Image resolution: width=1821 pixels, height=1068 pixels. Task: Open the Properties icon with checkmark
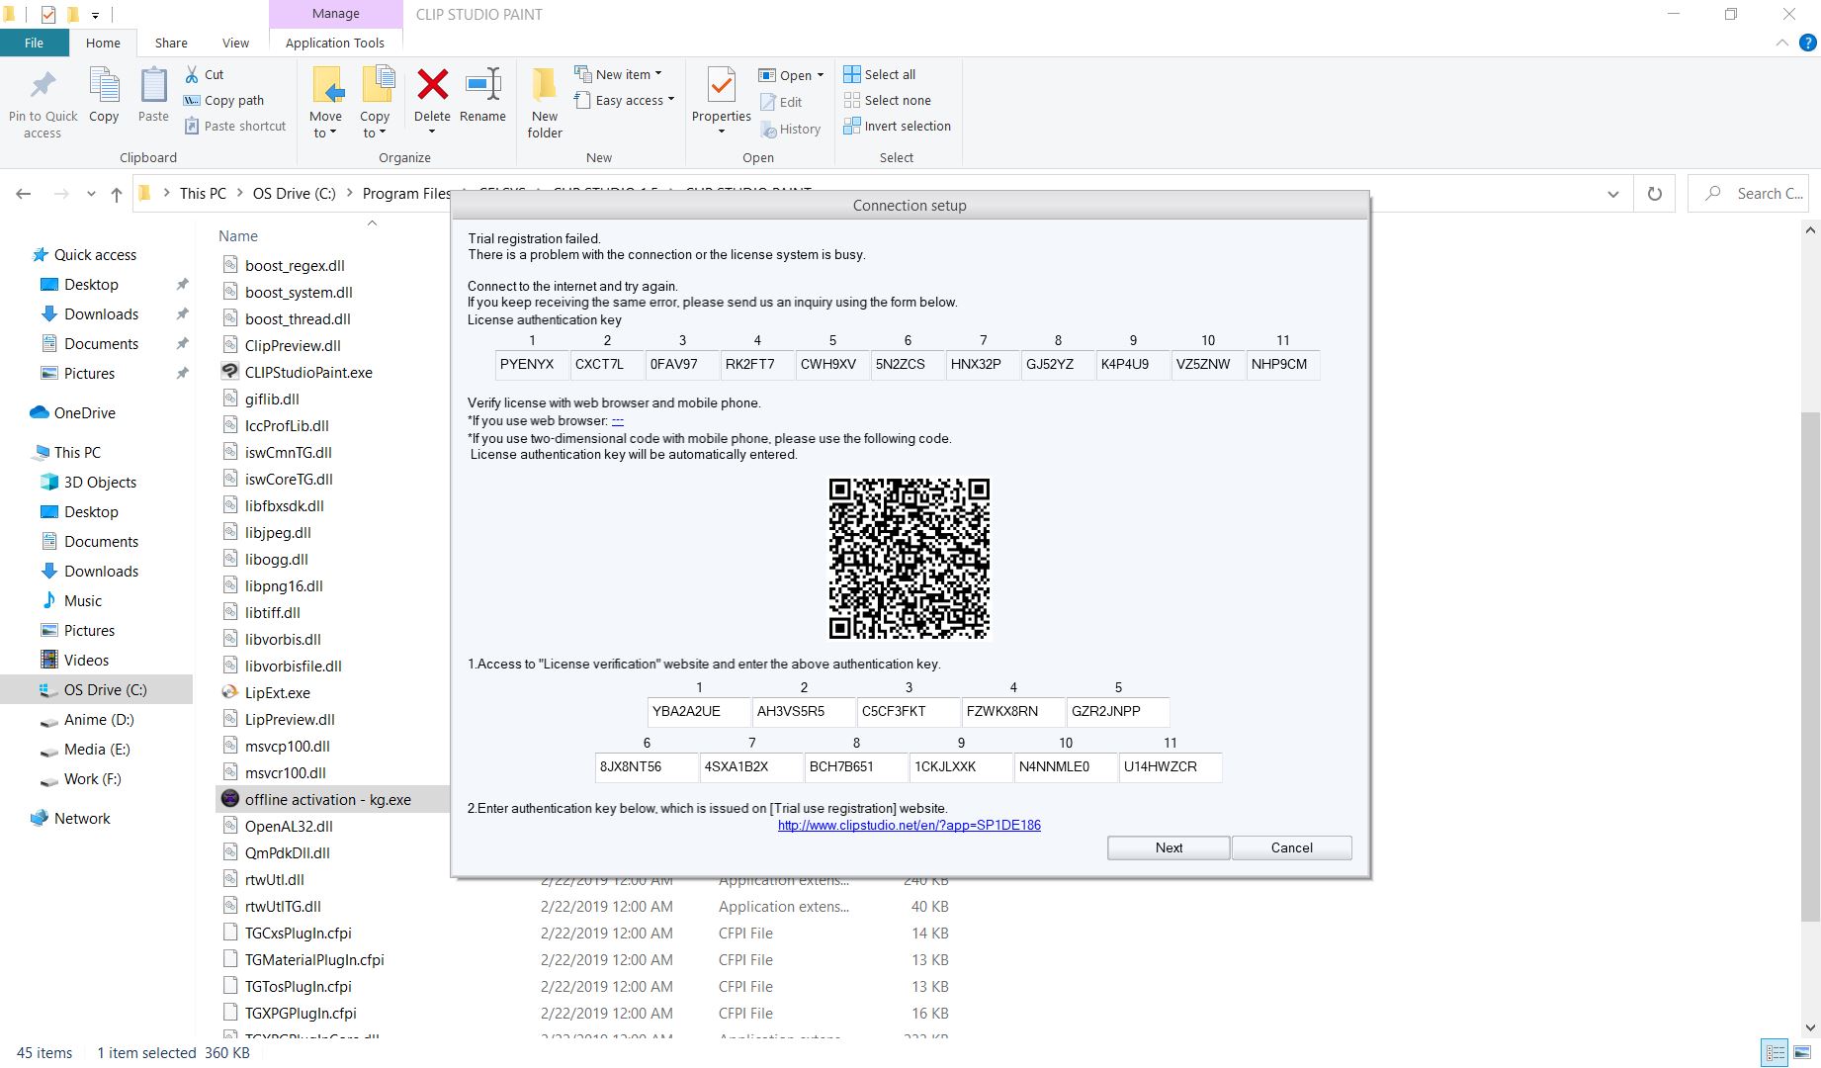(721, 86)
